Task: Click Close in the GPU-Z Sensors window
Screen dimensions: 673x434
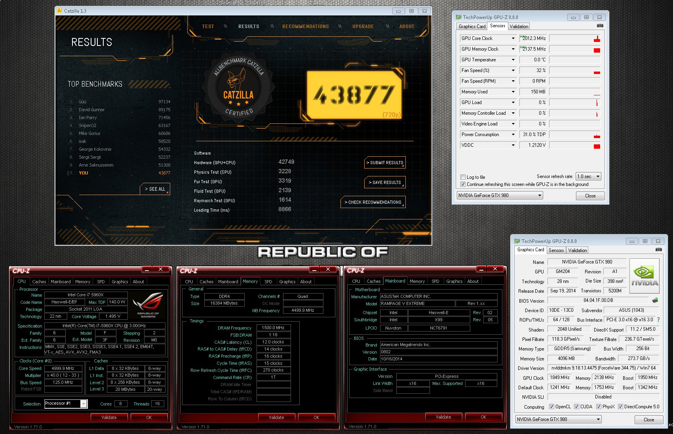Action: point(590,196)
